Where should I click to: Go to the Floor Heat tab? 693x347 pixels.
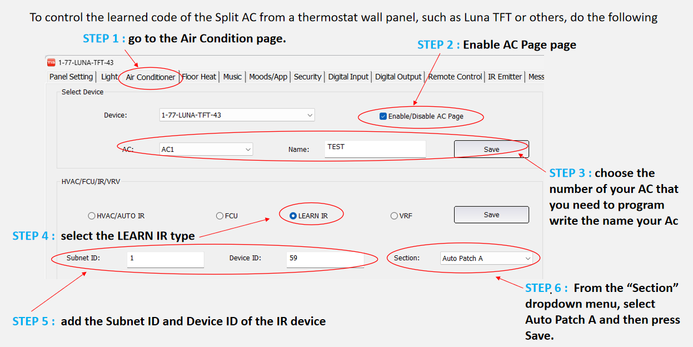point(199,77)
